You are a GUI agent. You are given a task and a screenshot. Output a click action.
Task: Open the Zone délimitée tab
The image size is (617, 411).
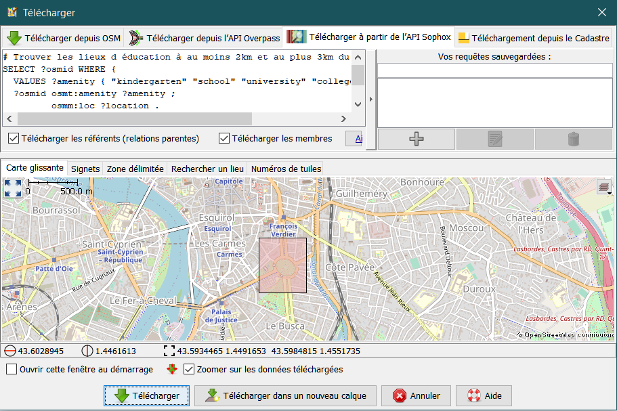[135, 169]
